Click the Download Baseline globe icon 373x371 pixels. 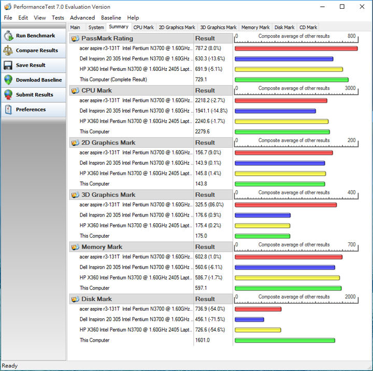click(x=8, y=80)
